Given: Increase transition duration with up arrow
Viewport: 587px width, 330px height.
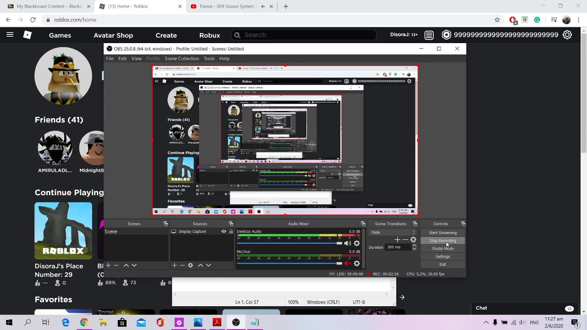Looking at the screenshot, I should 414,245.
